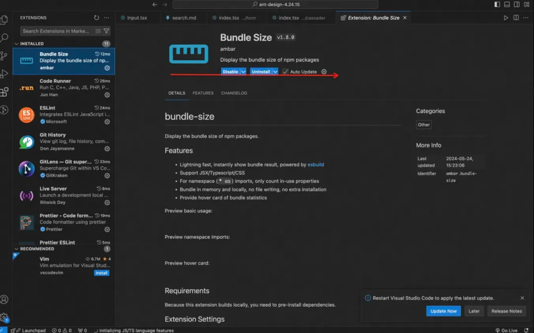This screenshot has width=534, height=333.
Task: Click Later in the update notification
Action: pos(474,311)
